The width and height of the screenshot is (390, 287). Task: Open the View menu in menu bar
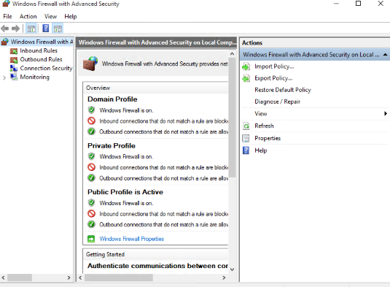(x=50, y=17)
